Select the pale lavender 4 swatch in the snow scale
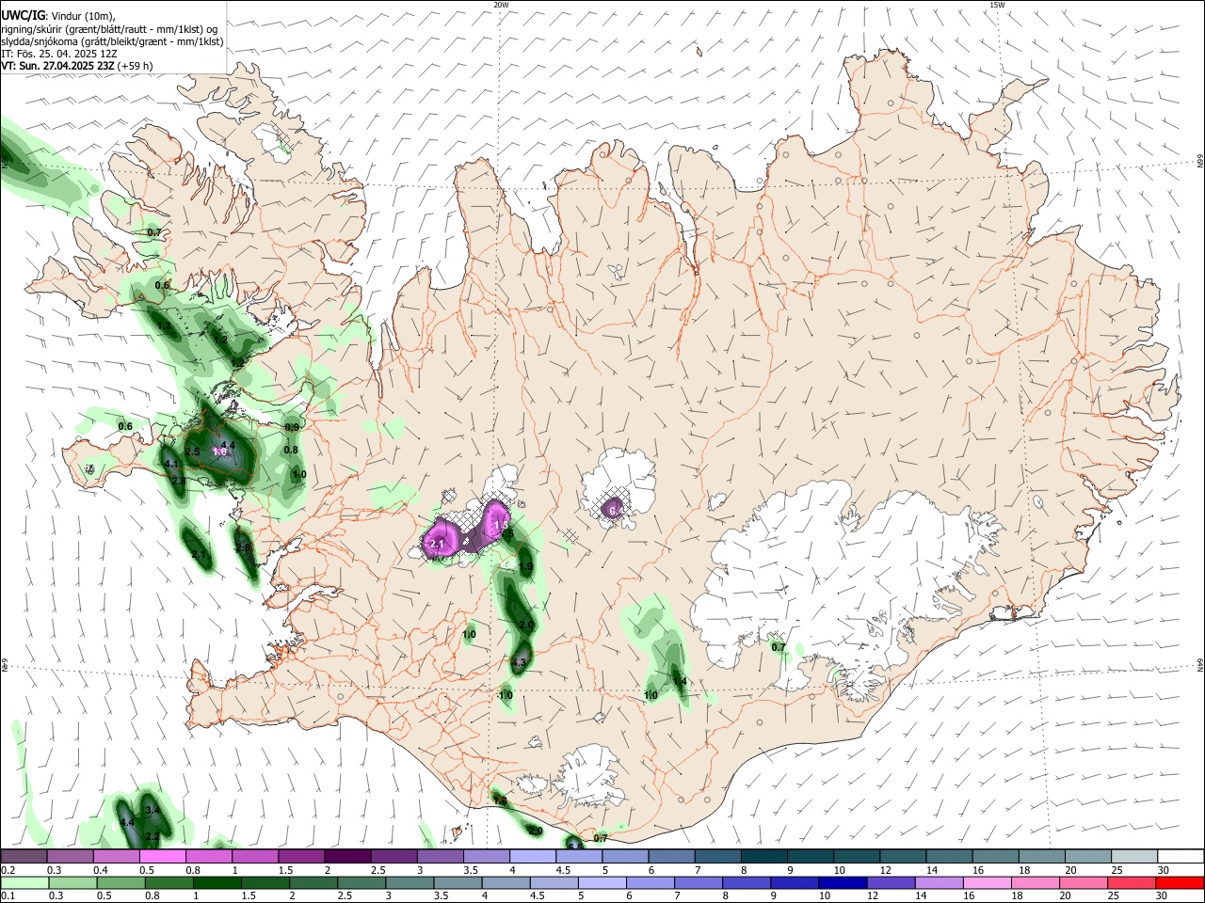Image resolution: width=1205 pixels, height=903 pixels. click(x=531, y=856)
